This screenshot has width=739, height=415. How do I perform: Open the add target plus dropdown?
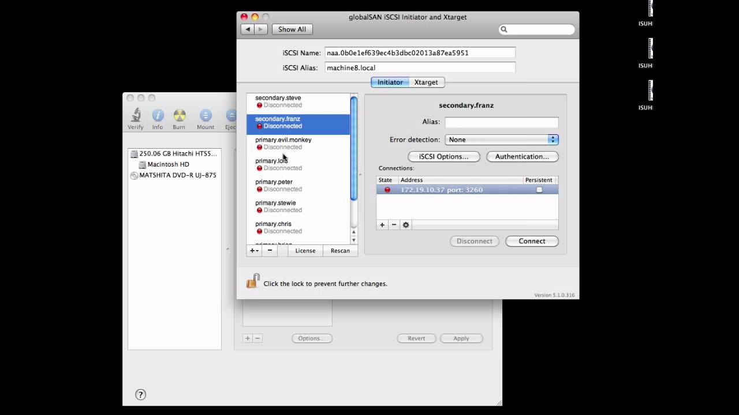(254, 251)
